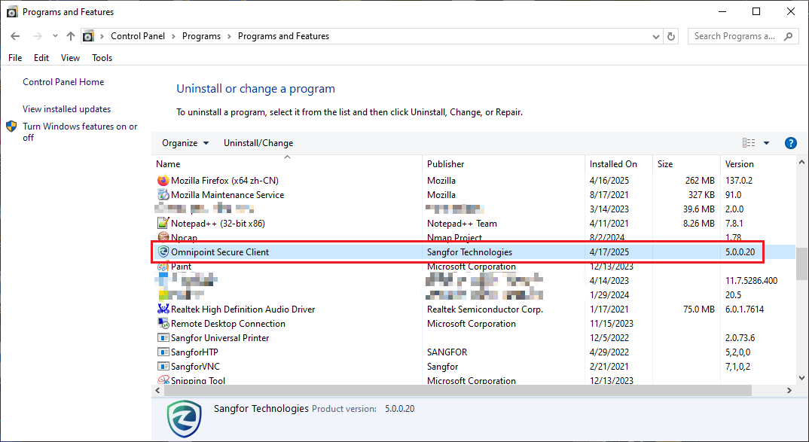Expand the Programs breadcrumb chevron
This screenshot has height=442, width=809.
pyautogui.click(x=229, y=36)
